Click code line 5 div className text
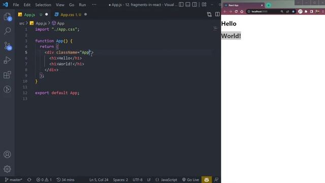The height and width of the screenshot is (183, 325). 69,52
